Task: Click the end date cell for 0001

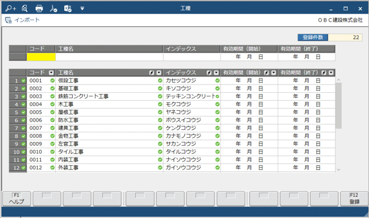Action: [306, 81]
